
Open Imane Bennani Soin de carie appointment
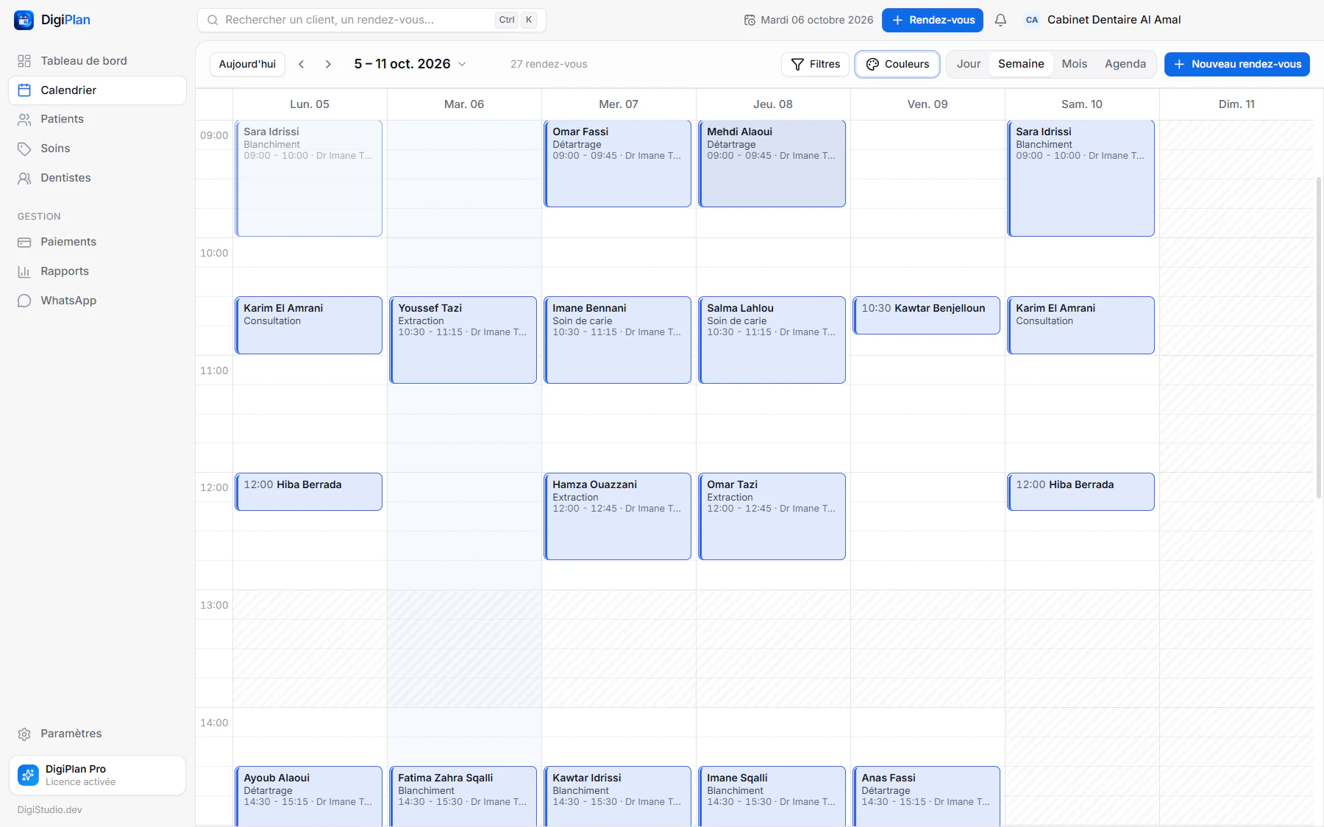[x=618, y=340]
